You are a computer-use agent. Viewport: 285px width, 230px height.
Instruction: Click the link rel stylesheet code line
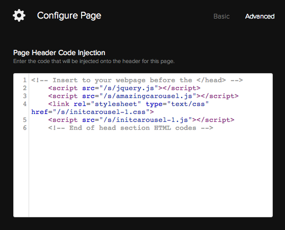coord(129,104)
